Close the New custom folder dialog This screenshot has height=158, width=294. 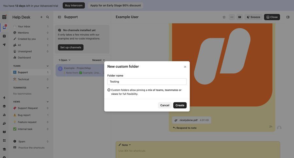[x=185, y=67]
